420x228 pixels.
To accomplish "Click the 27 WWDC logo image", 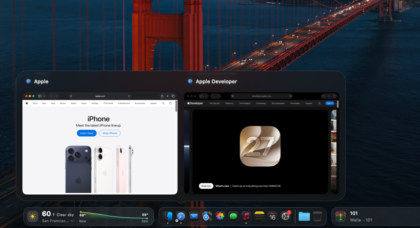I will pyautogui.click(x=260, y=146).
